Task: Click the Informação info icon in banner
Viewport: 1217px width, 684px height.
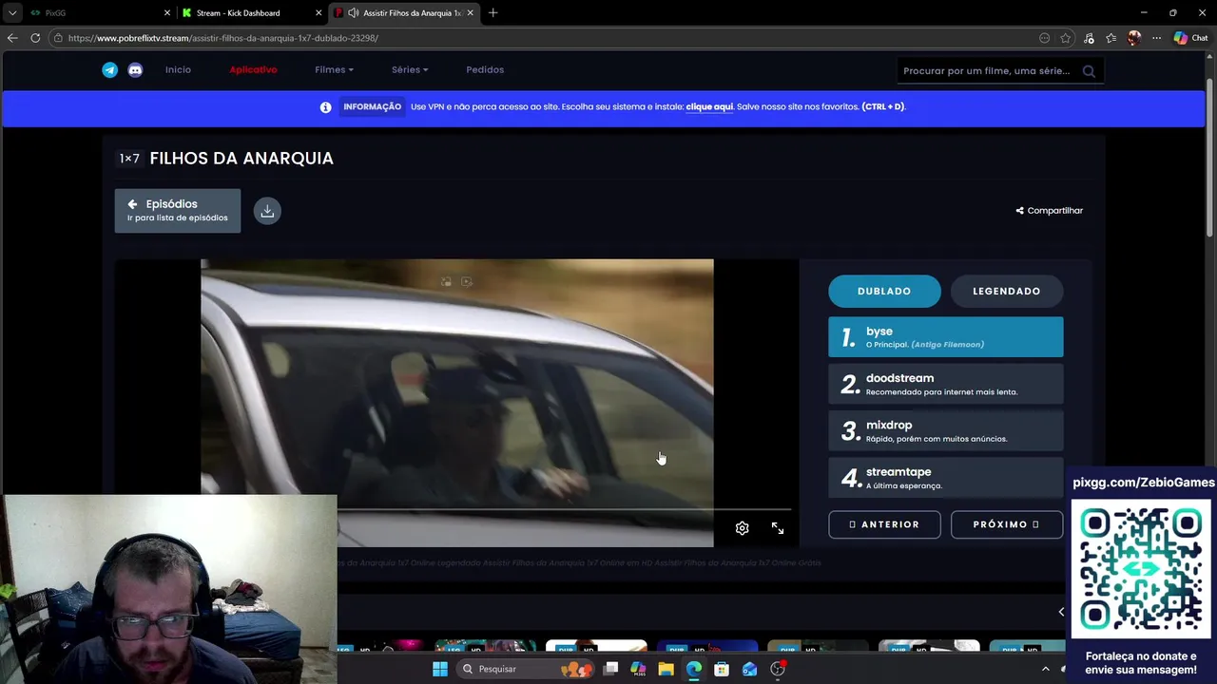Action: [325, 107]
